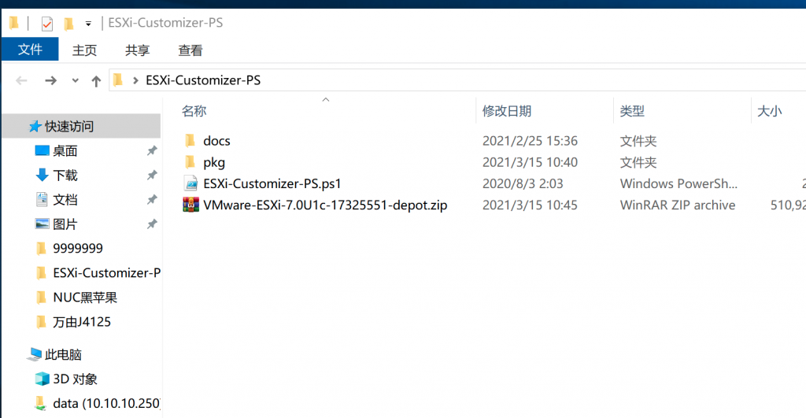Viewport: 806px width, 418px height.
Task: Switch to the 主页 ribbon tab
Action: [x=84, y=50]
